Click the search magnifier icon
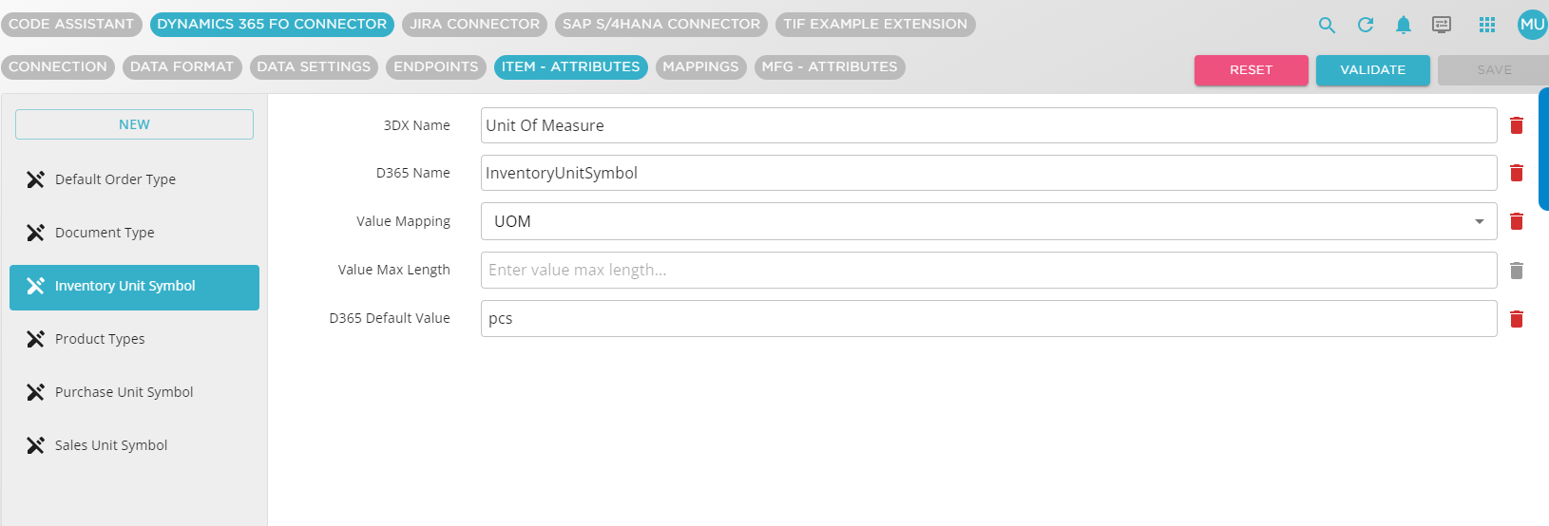1549x526 pixels. 1328,26
